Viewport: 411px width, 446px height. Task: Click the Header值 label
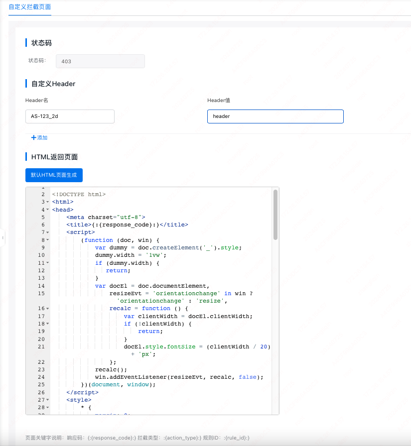point(219,100)
